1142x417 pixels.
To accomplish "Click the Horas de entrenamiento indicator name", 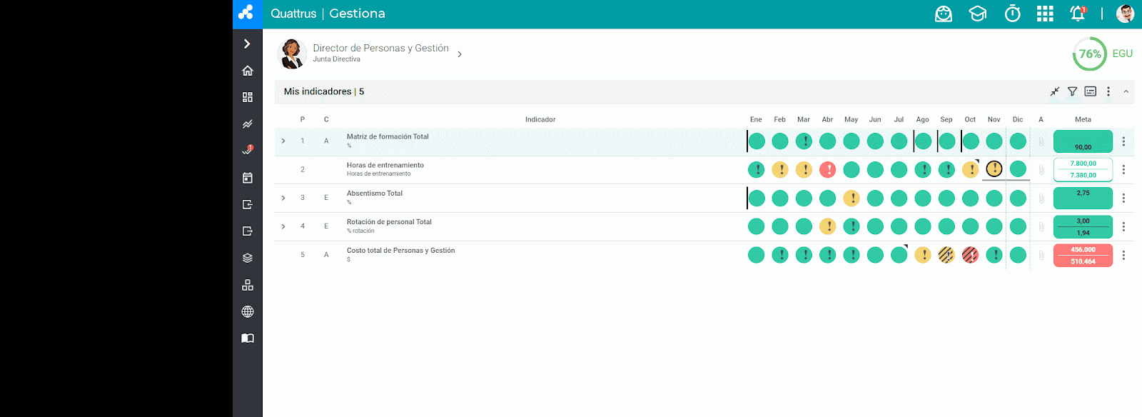I will pos(385,166).
